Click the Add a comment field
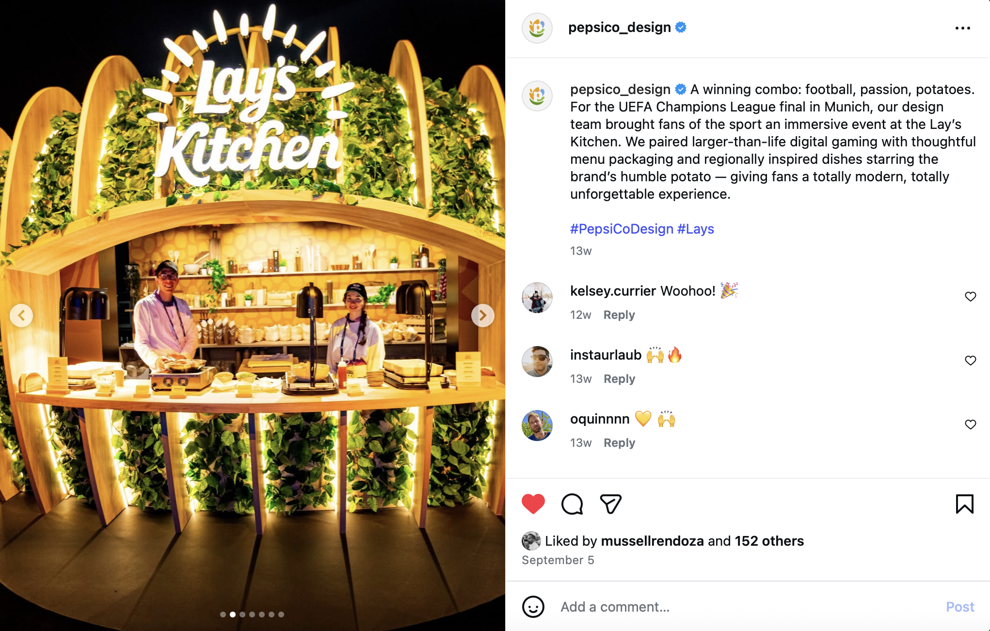This screenshot has height=631, width=990. click(x=747, y=607)
